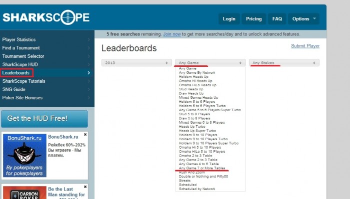Open BonuShark shark image ad
This screenshot has height=199, width=350.
[24, 156]
